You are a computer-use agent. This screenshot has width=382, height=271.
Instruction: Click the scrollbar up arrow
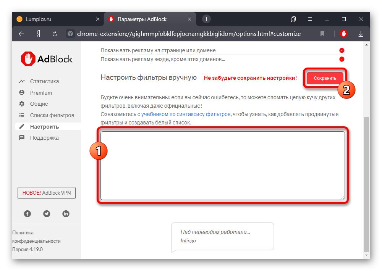(366, 45)
